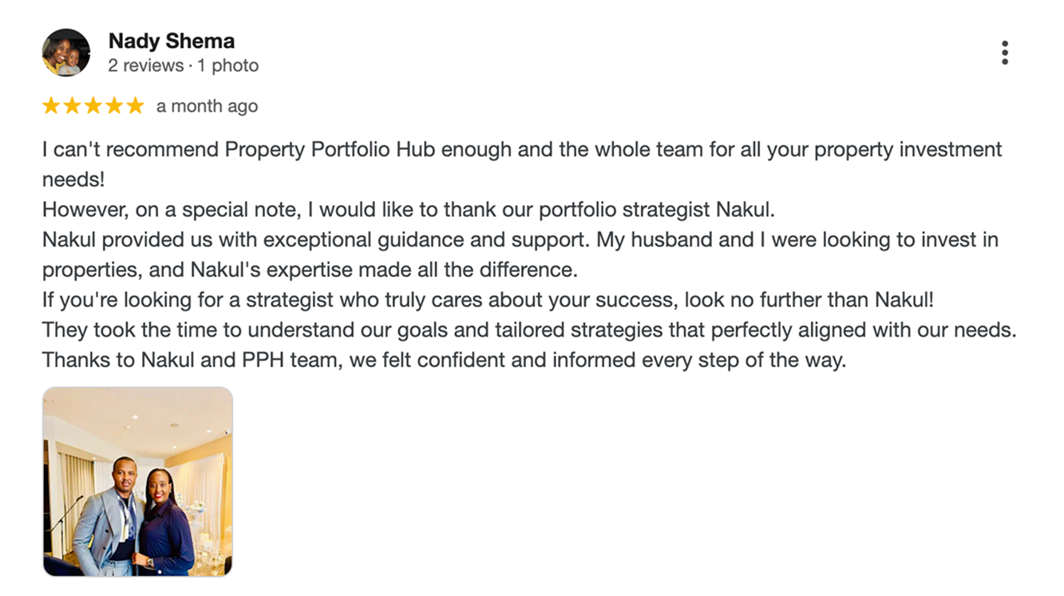The image size is (1064, 596).
Task: Click the line starting "Thanks to Nakul and PPH"
Action: [444, 360]
